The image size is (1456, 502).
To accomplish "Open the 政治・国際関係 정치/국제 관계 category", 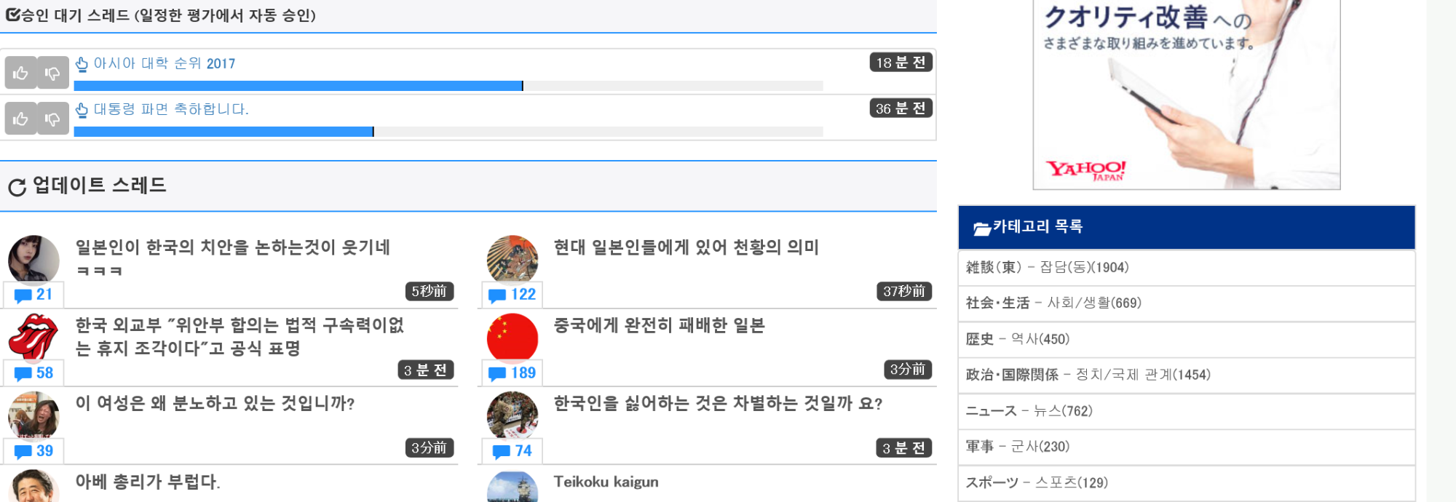I will coord(1088,375).
